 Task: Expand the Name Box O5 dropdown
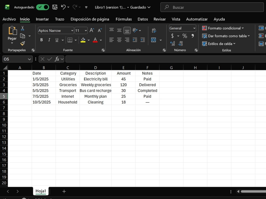coord(29,59)
